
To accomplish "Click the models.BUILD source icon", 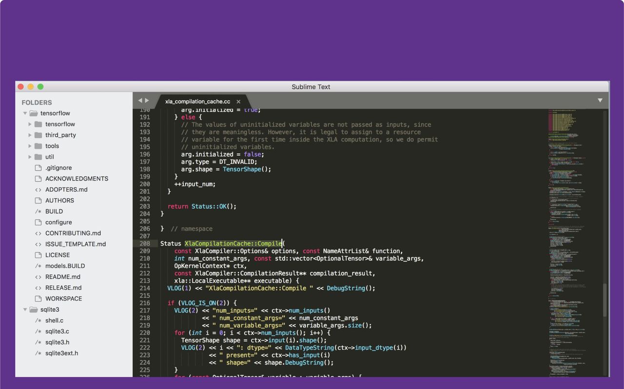I will click(38, 266).
